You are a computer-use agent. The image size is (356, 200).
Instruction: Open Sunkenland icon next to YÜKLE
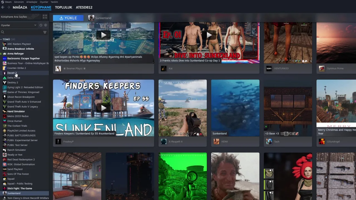click(x=91, y=18)
